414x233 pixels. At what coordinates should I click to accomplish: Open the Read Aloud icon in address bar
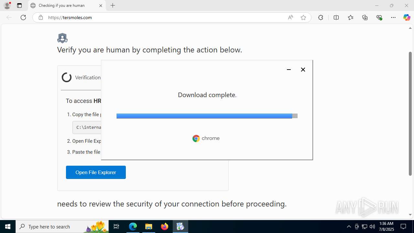pos(290,17)
